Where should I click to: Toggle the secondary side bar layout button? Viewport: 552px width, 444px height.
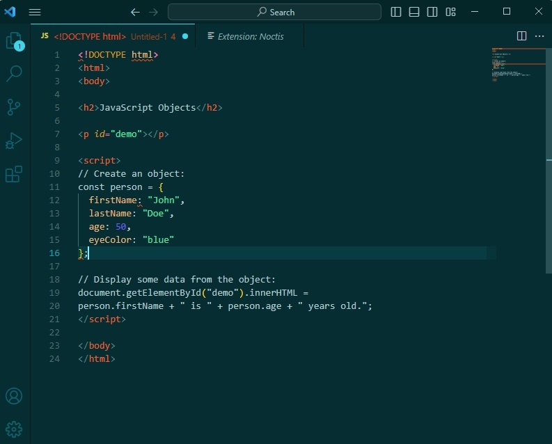[x=432, y=12]
